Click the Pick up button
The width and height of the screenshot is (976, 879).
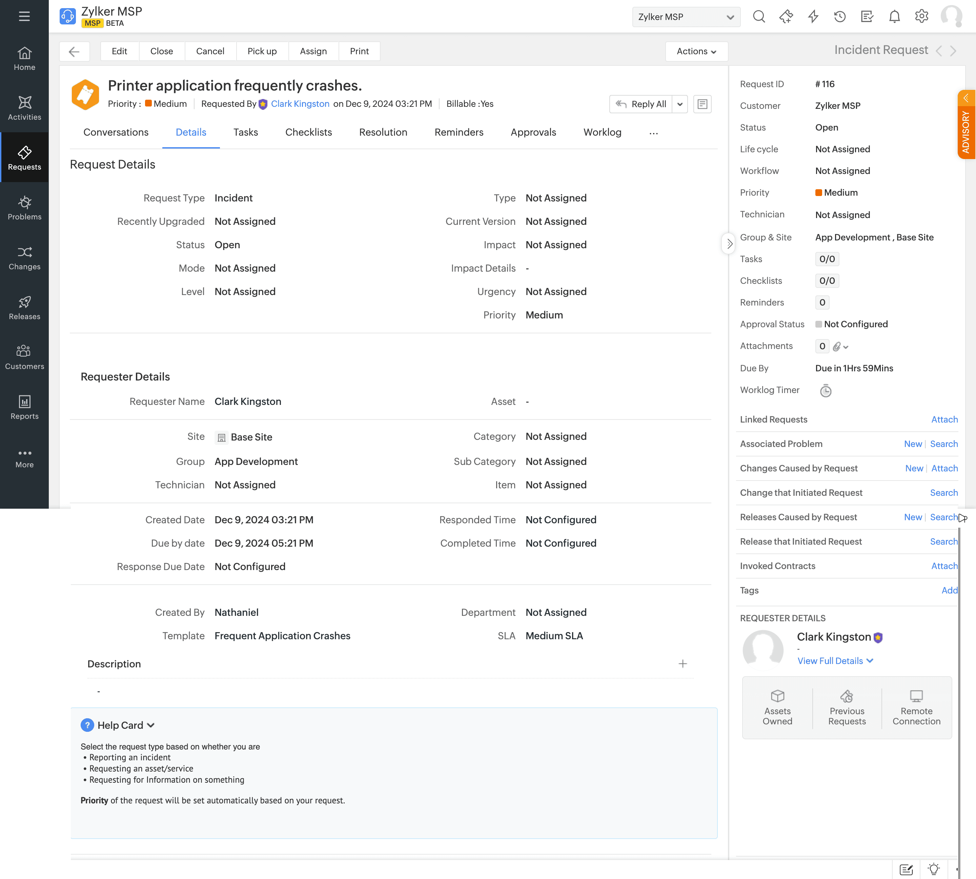pyautogui.click(x=262, y=51)
